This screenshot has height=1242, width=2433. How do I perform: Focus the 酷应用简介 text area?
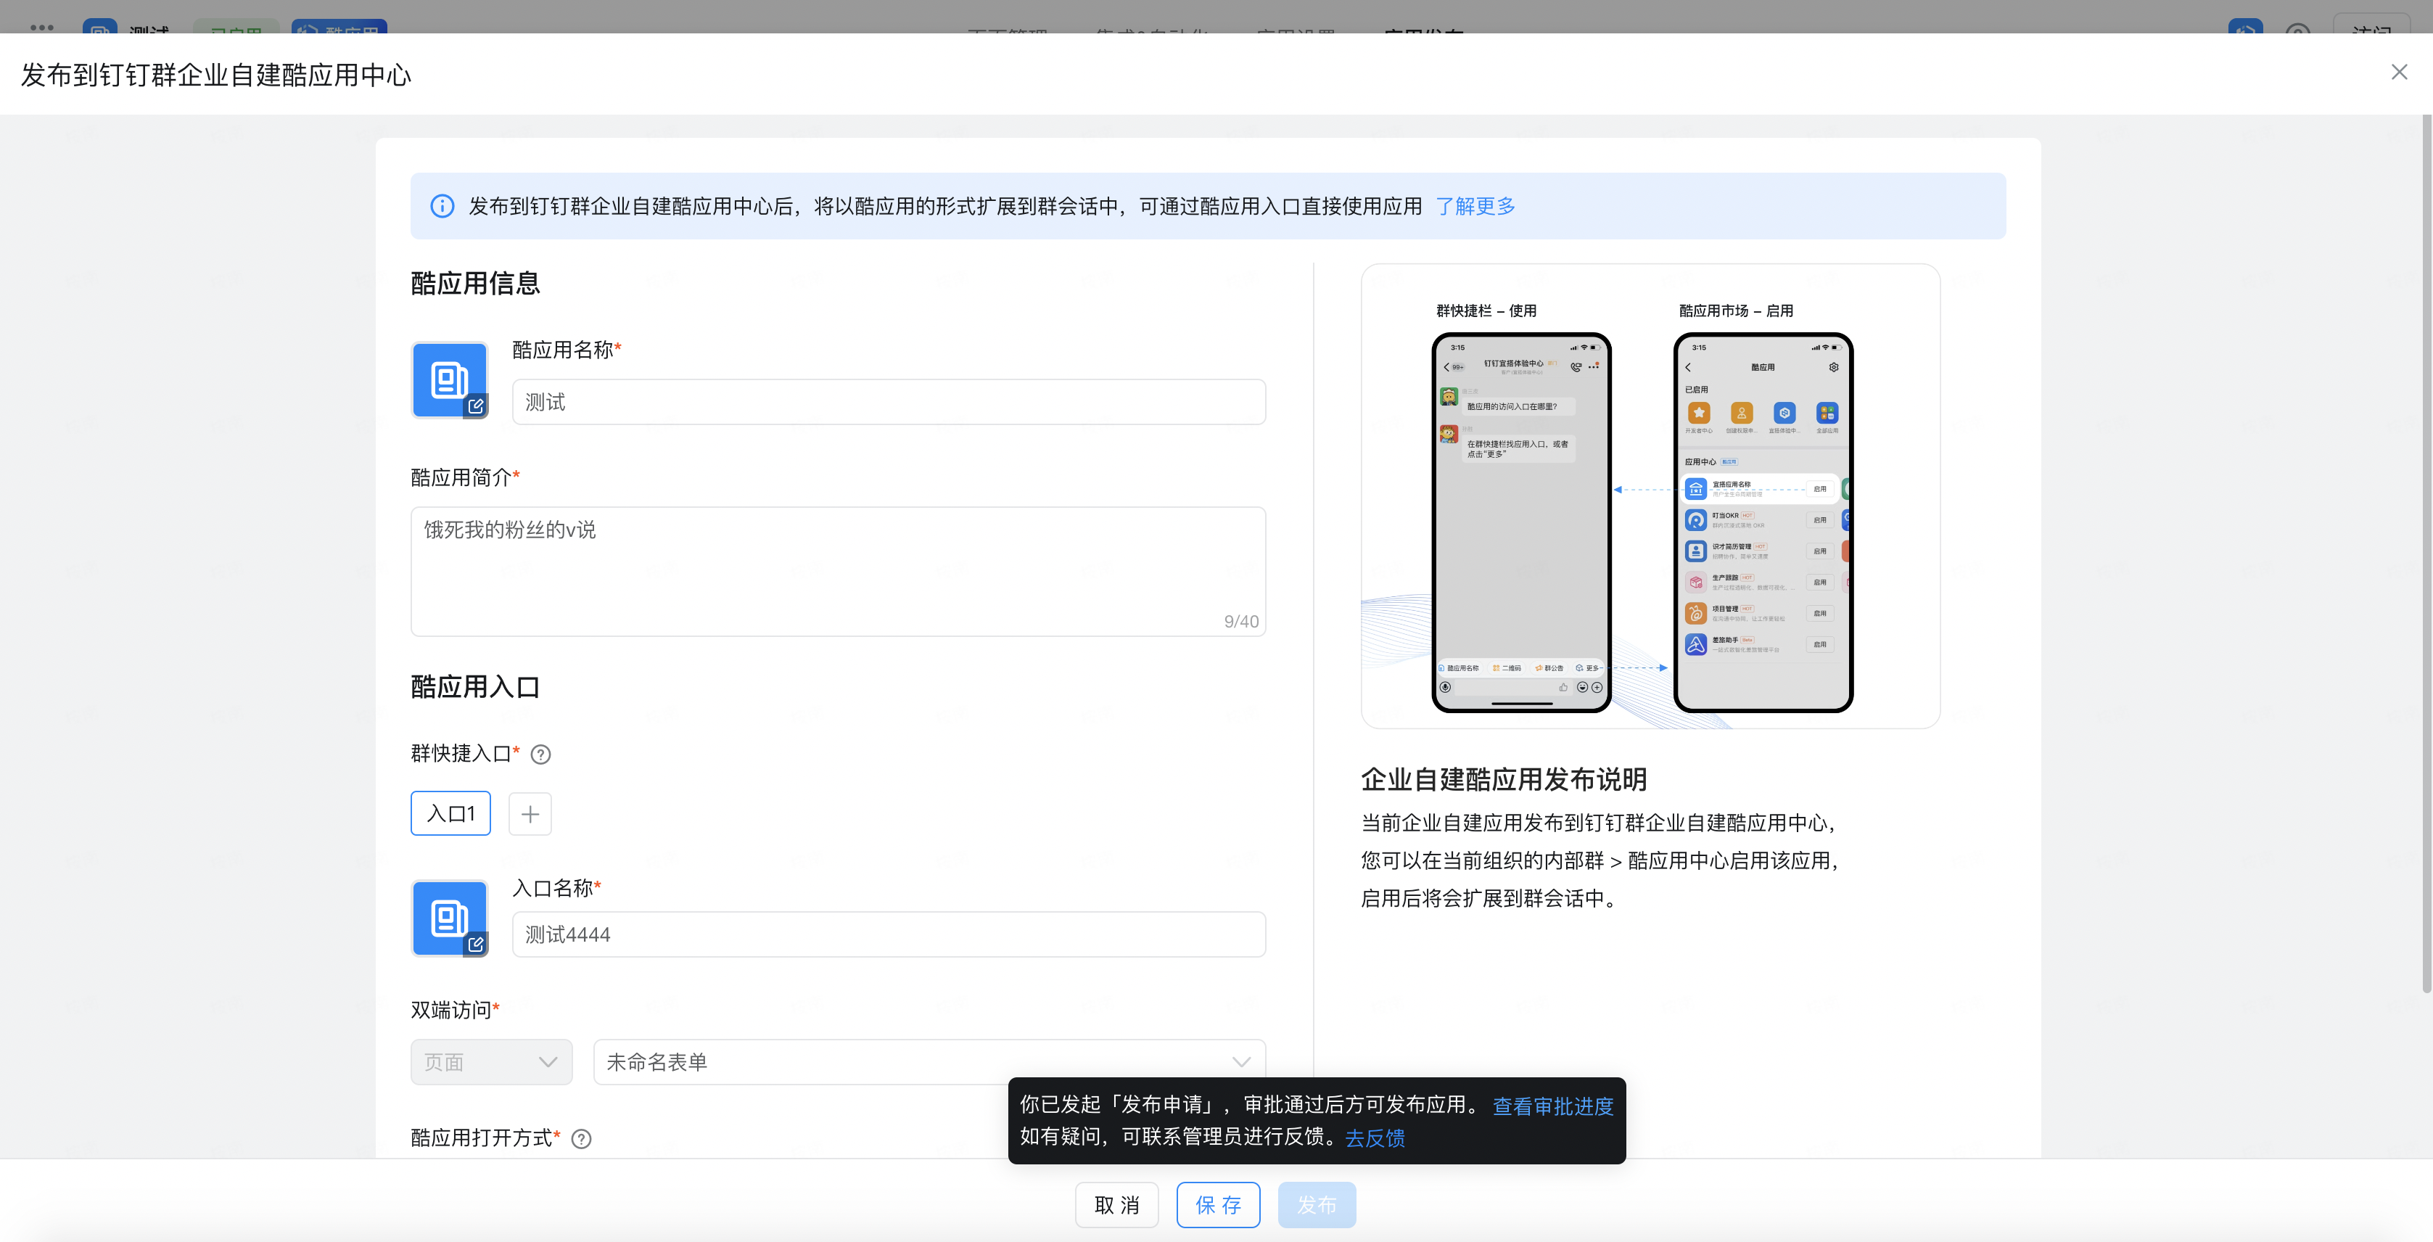click(x=838, y=572)
